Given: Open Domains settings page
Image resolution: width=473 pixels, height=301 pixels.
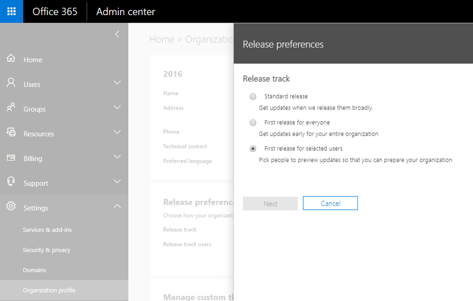Looking at the screenshot, I should pos(35,270).
